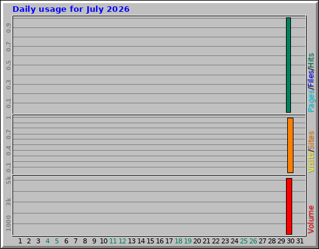The height and width of the screenshot is (249, 319).
Task: Click the 'Files' label in the legend
Action: pyautogui.click(x=311, y=78)
